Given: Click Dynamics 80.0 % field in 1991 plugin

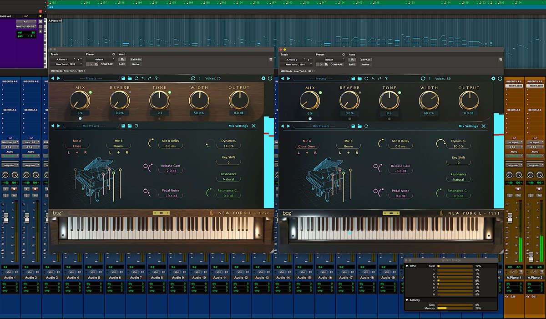Looking at the screenshot, I should 459,146.
